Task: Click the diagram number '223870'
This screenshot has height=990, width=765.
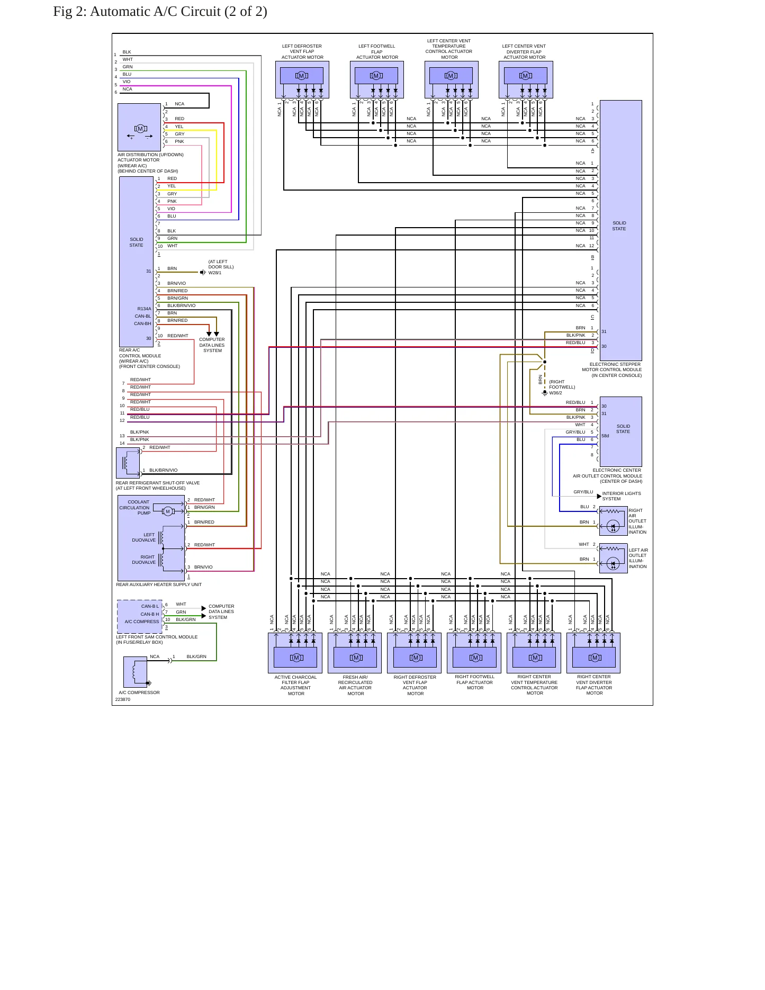Action: point(123,699)
